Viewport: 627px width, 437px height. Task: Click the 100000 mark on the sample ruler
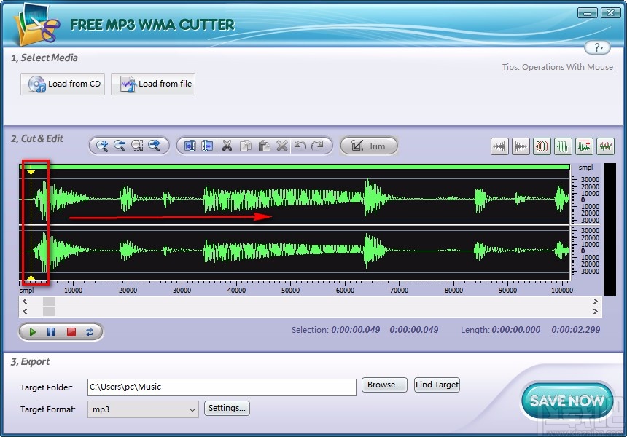(562, 291)
